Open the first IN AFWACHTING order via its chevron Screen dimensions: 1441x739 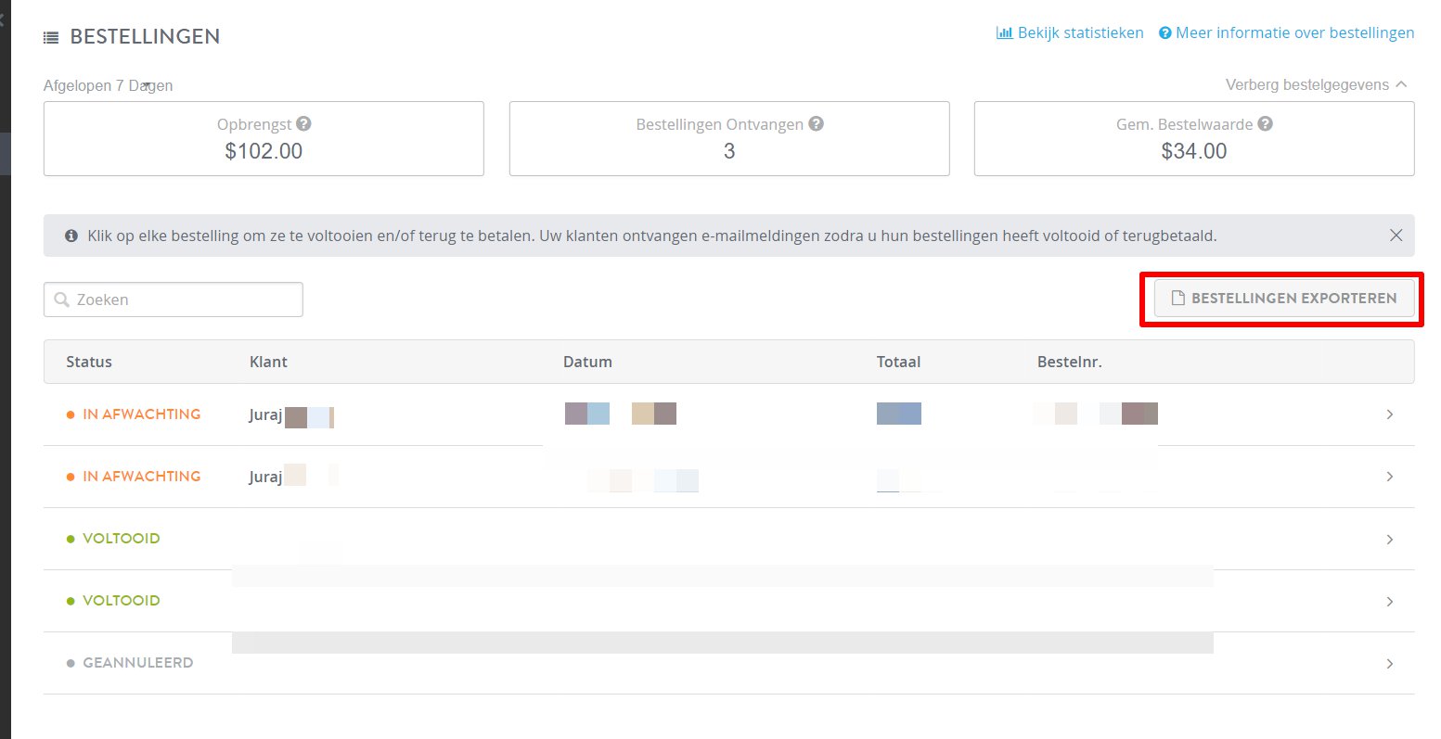pos(1389,414)
